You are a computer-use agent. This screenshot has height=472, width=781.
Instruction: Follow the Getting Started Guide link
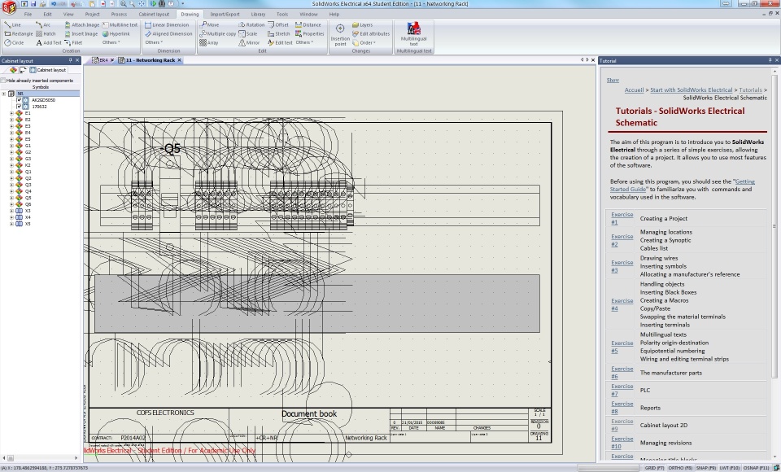click(683, 186)
